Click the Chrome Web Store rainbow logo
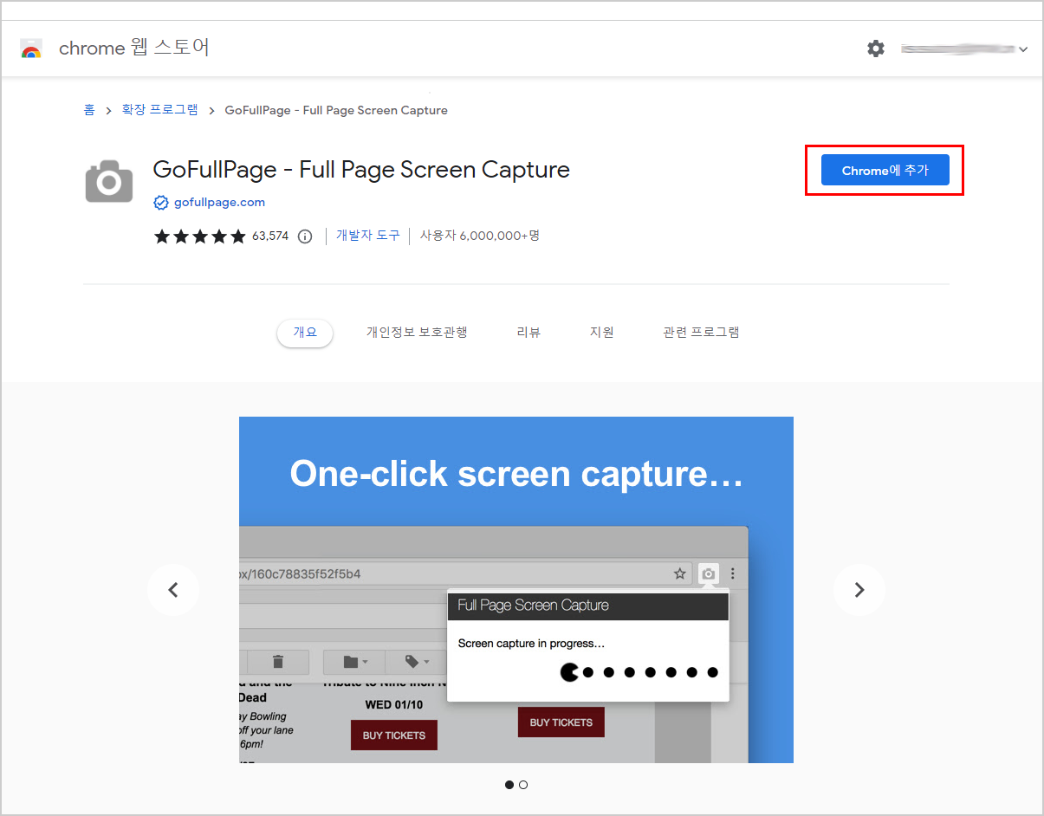Image resolution: width=1044 pixels, height=816 pixels. [x=31, y=49]
